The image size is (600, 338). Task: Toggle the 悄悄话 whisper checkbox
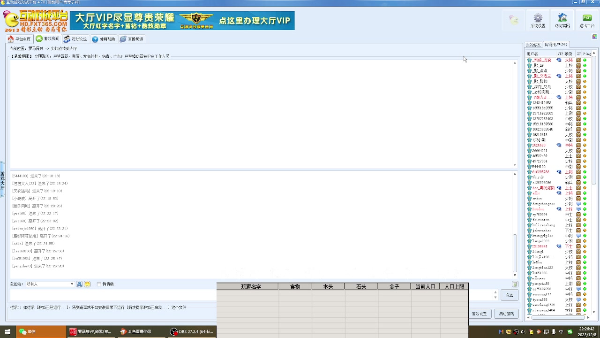pos(99,284)
